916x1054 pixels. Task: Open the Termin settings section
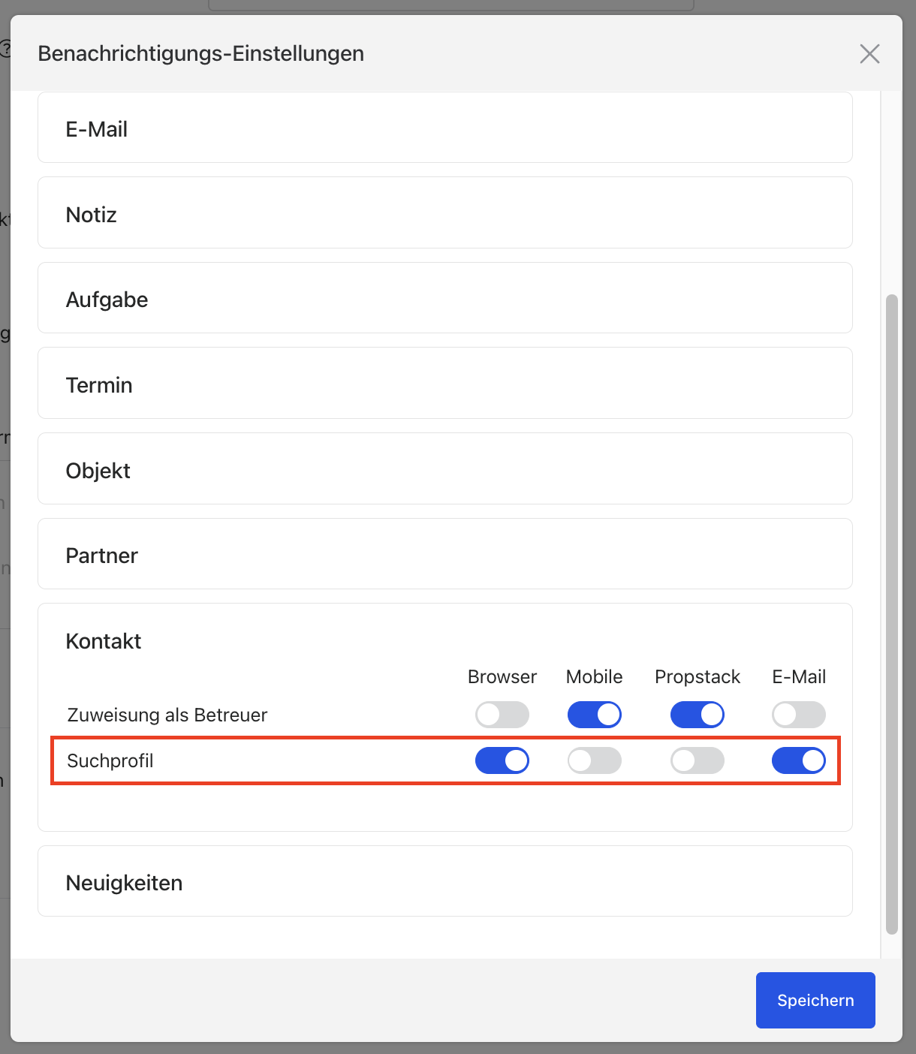click(x=444, y=384)
